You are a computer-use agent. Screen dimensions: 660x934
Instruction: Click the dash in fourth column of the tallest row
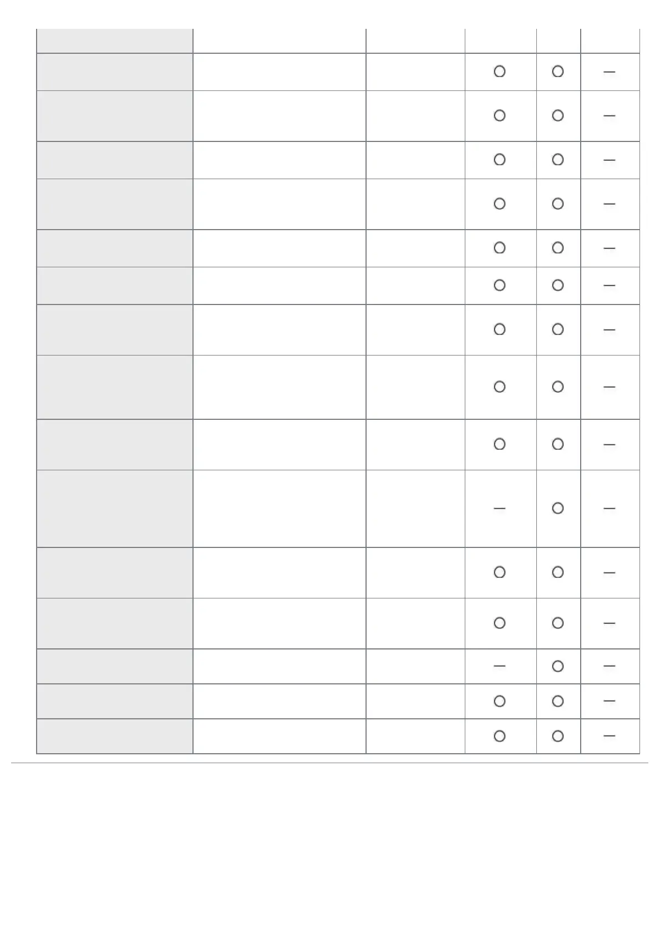(499, 508)
